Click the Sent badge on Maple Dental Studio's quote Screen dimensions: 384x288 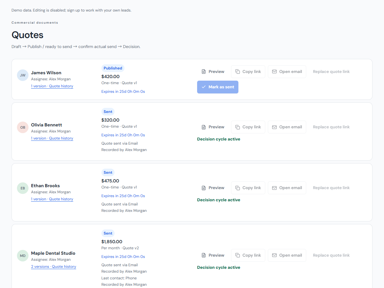point(108,233)
